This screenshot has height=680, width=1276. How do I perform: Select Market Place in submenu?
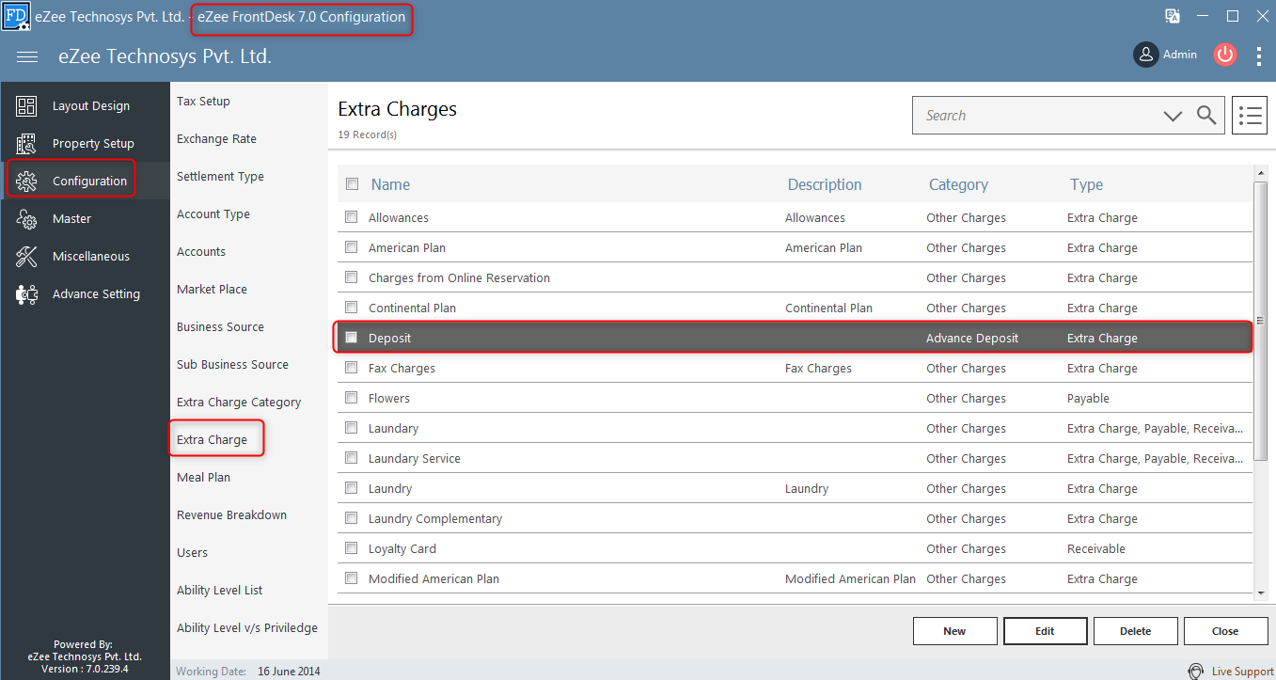[x=212, y=290]
